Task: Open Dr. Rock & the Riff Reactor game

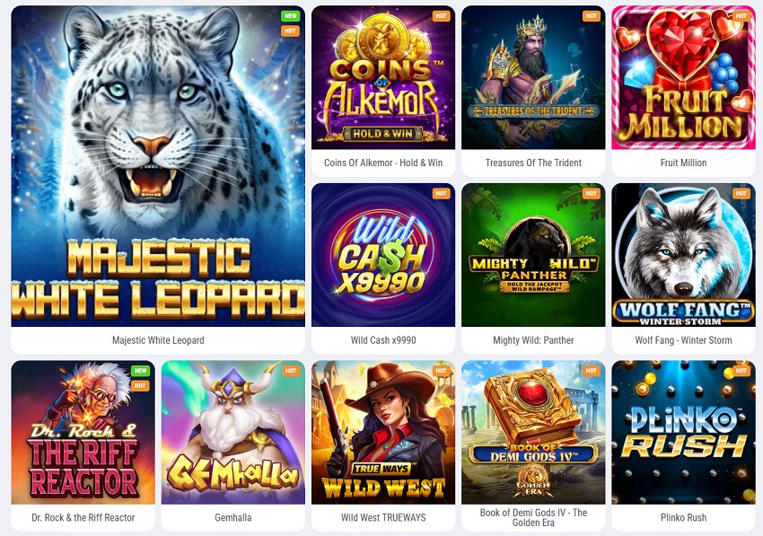Action: coord(83,433)
